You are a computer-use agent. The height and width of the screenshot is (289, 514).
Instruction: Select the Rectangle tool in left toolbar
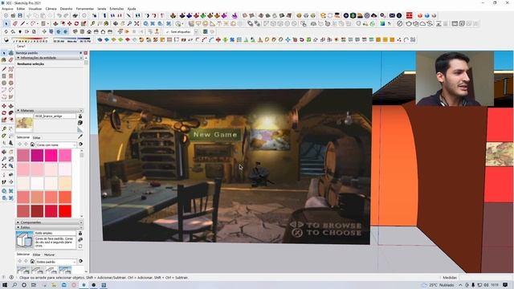click(3, 76)
